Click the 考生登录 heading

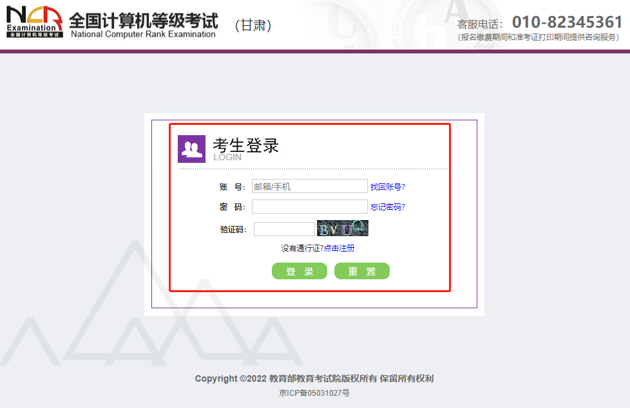pos(246,145)
